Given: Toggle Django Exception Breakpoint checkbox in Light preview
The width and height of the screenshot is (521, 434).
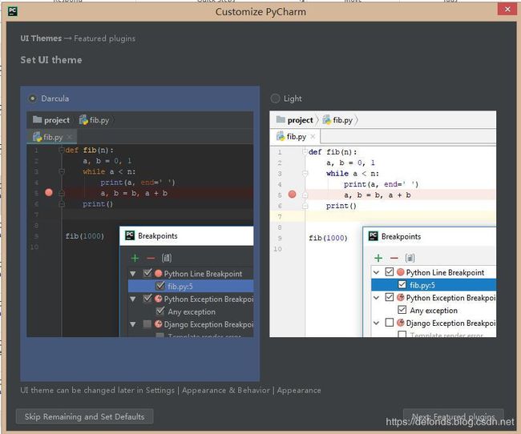Looking at the screenshot, I should pyautogui.click(x=390, y=323).
